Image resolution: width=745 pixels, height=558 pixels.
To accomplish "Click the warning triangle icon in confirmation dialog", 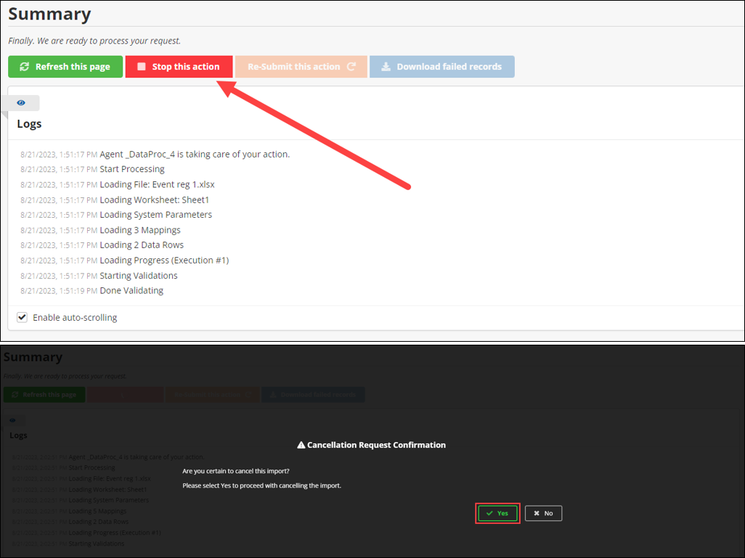I will pyautogui.click(x=301, y=445).
